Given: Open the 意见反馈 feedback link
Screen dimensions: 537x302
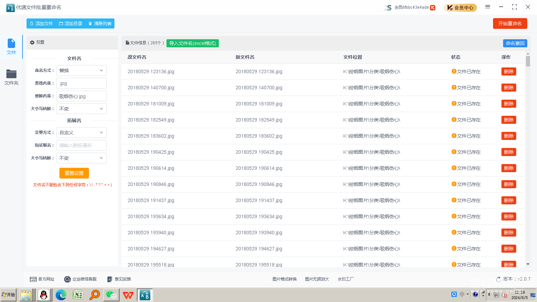Looking at the screenshot, I should [119, 279].
